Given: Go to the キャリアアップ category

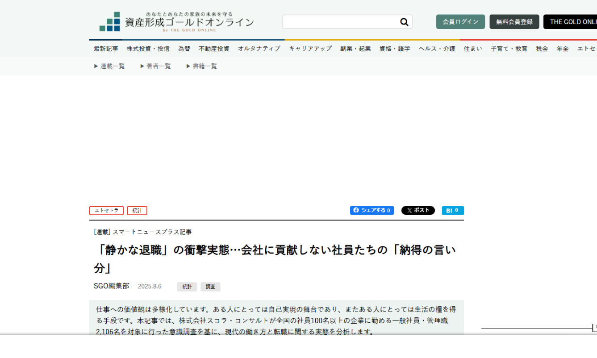Looking at the screenshot, I should (310, 49).
